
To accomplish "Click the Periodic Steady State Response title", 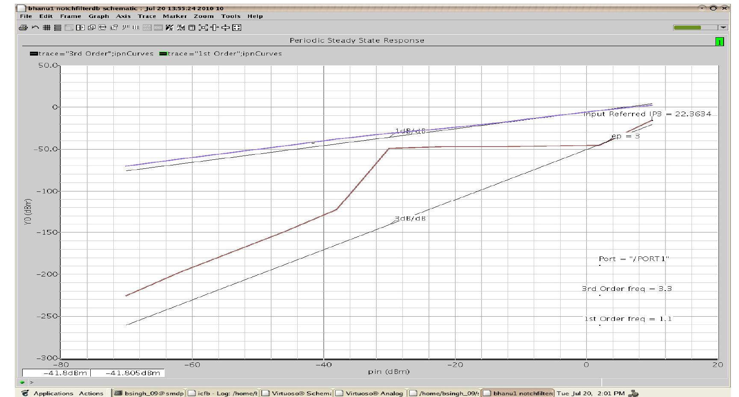I will pyautogui.click(x=357, y=41).
